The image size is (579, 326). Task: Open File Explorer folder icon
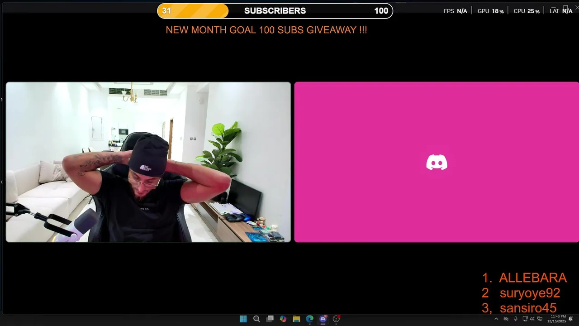296,319
